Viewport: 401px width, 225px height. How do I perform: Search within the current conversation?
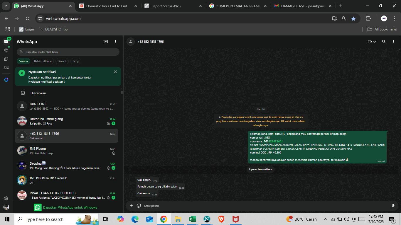click(384, 42)
